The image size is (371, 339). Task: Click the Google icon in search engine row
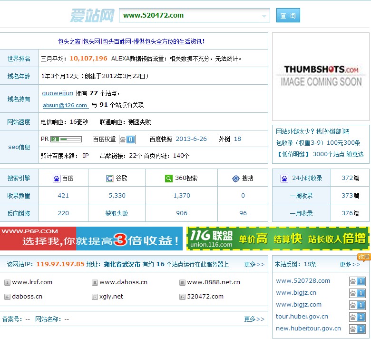pyautogui.click(x=110, y=179)
